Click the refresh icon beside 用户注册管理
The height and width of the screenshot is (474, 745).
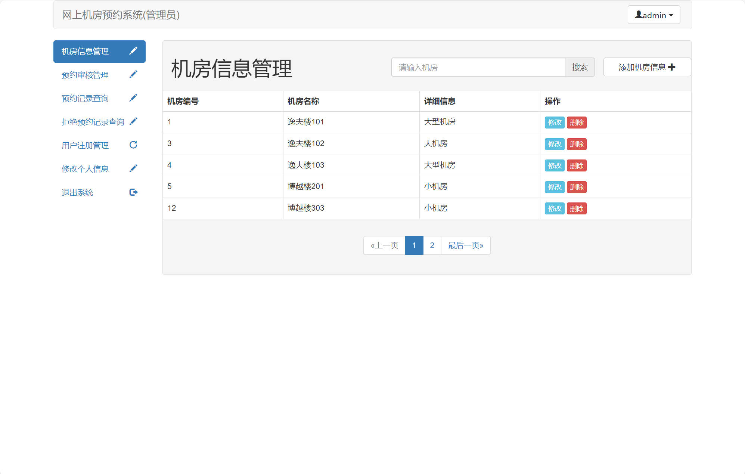[x=133, y=145]
